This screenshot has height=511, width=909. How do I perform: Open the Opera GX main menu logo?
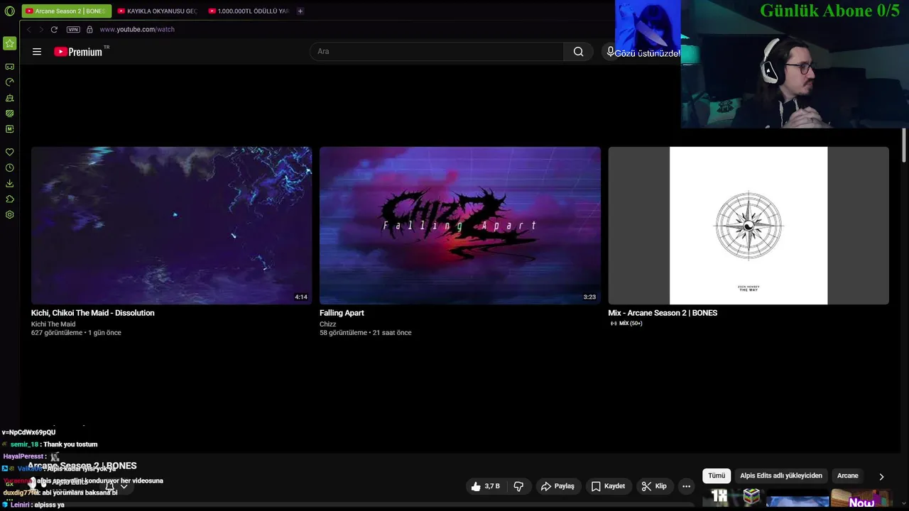pyautogui.click(x=9, y=11)
